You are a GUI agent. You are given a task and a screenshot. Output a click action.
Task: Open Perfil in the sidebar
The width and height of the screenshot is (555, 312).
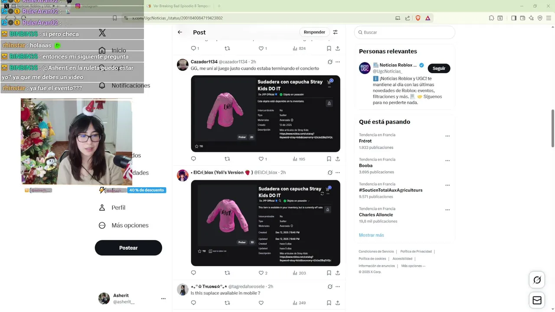pyautogui.click(x=112, y=208)
